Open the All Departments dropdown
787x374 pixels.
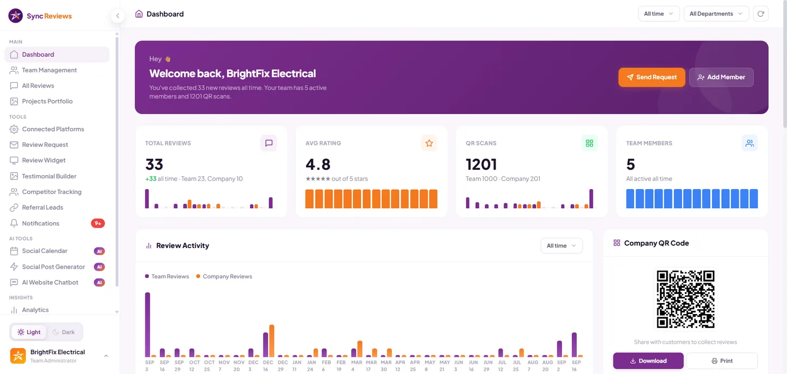click(716, 14)
